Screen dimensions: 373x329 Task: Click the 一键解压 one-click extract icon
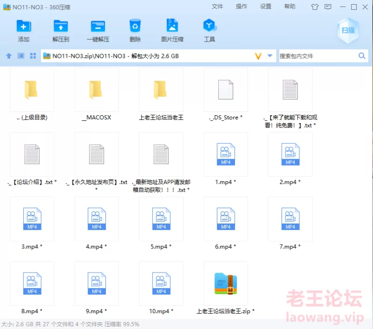(98, 26)
